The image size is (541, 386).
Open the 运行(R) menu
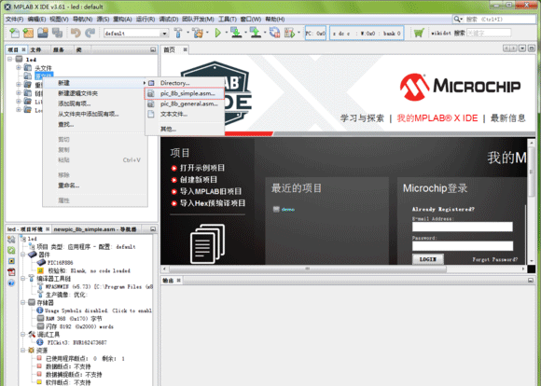coord(146,20)
